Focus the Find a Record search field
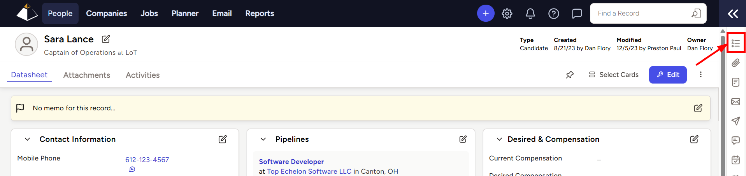The width and height of the screenshot is (746, 176). tap(648, 13)
